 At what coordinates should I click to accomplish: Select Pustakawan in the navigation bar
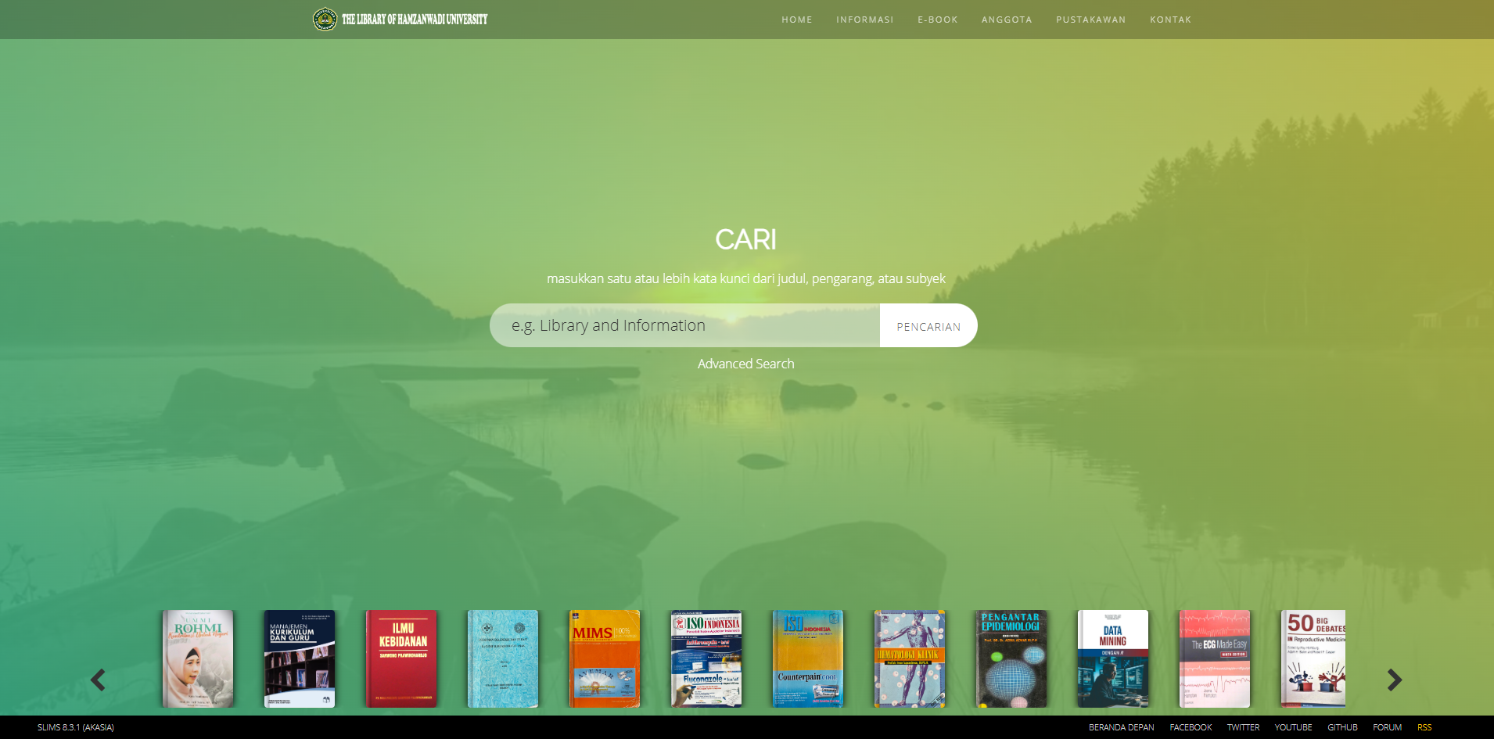1090,20
